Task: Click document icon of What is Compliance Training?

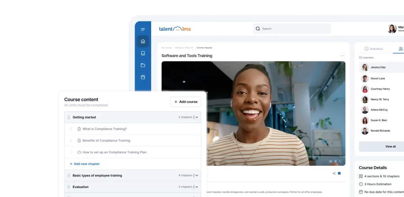Action: (x=79, y=129)
